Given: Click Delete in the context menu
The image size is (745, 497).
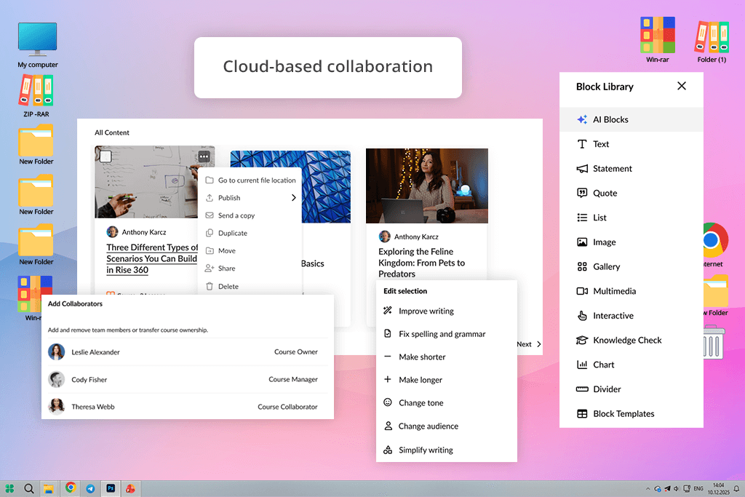Looking at the screenshot, I should 250,287.
